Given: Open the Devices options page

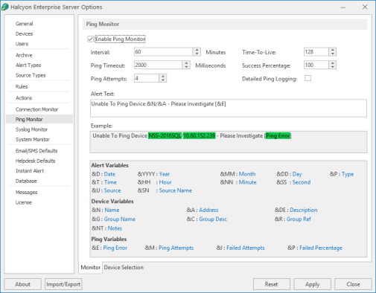Looking at the screenshot, I should [24, 33].
